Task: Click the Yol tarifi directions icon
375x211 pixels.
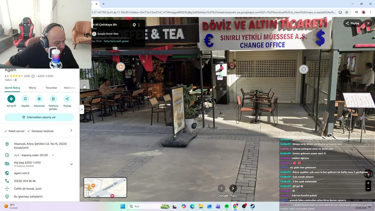Action: pos(11,99)
